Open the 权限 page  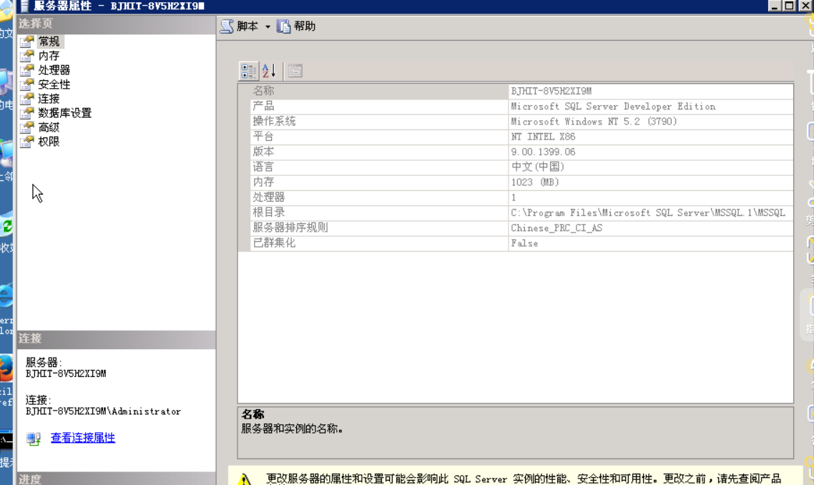click(x=49, y=141)
